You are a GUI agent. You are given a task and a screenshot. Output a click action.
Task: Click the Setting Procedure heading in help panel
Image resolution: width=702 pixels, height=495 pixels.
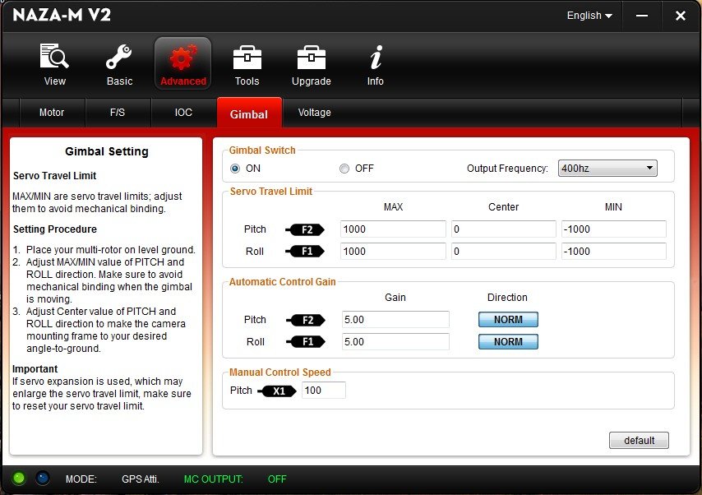(54, 229)
